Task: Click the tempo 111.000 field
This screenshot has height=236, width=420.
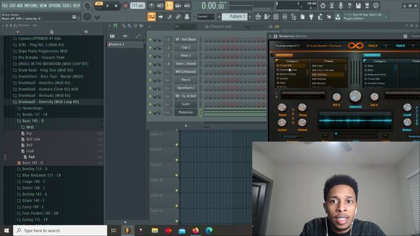Action: click(x=138, y=6)
